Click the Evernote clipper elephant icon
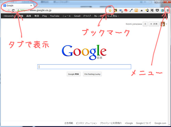This screenshot has height=127, width=171. (x=152, y=11)
